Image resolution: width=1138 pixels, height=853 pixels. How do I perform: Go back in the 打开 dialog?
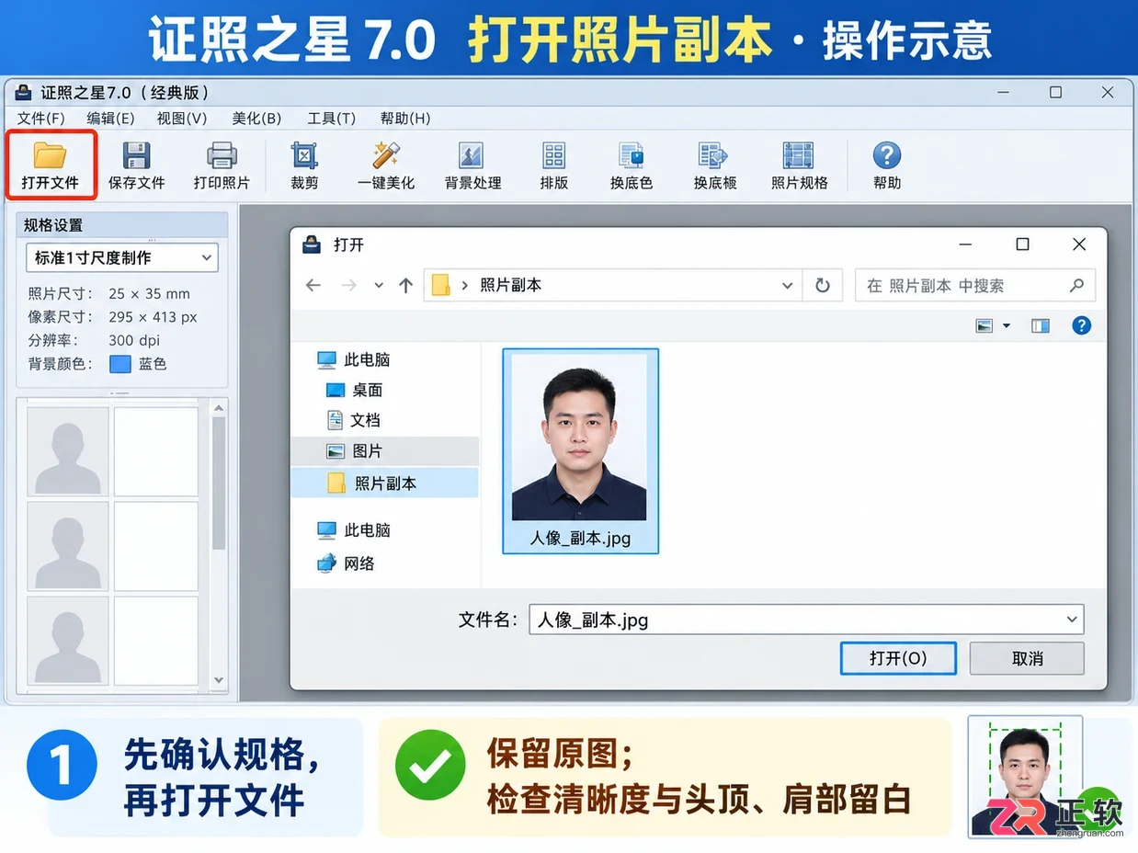313,285
